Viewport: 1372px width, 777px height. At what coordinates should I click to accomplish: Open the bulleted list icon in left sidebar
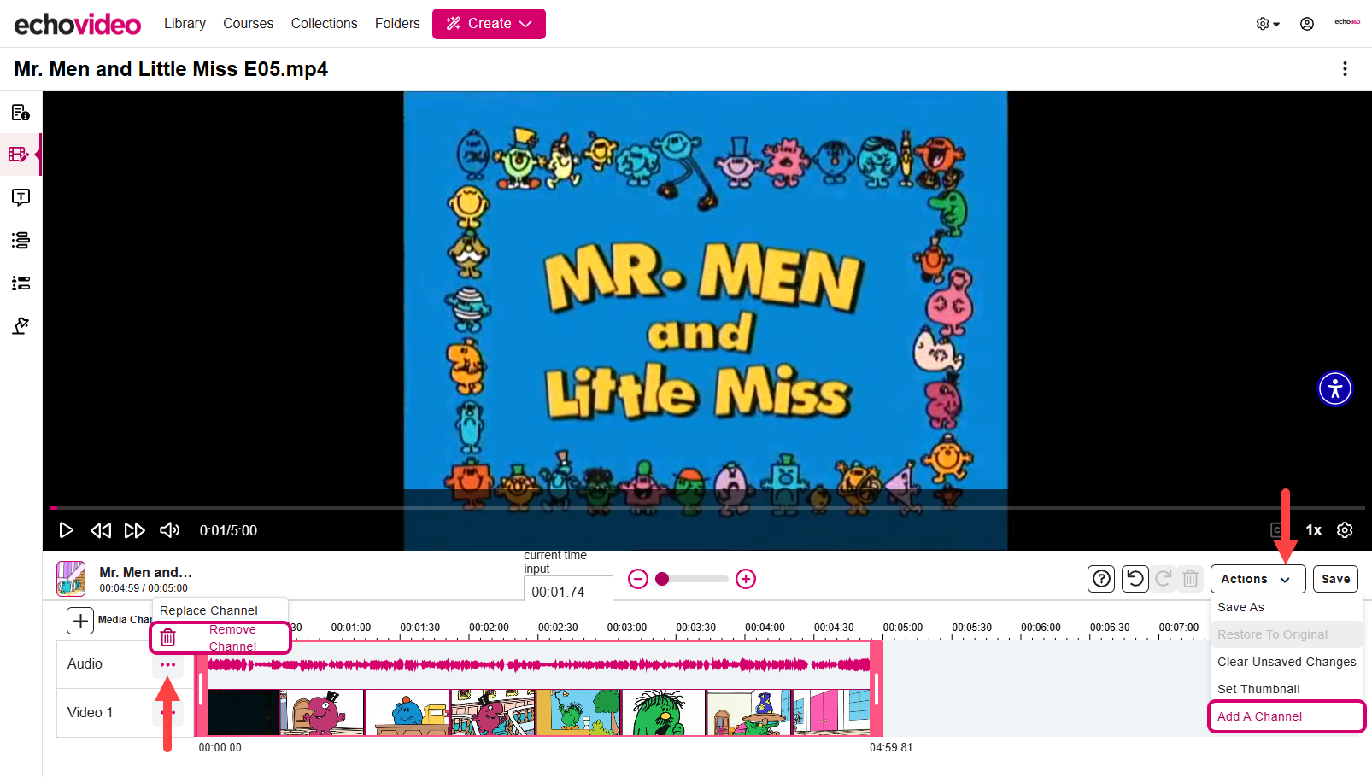pyautogui.click(x=21, y=283)
